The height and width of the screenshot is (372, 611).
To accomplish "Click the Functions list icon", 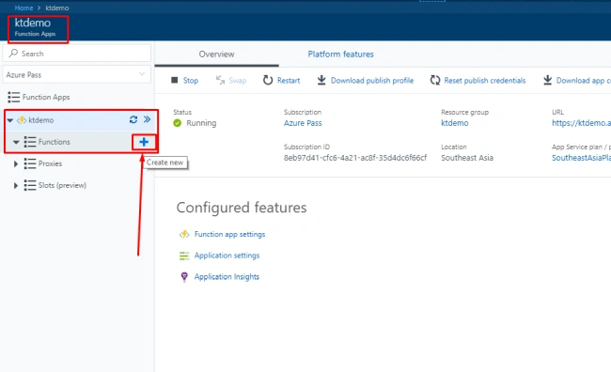I will pos(30,142).
